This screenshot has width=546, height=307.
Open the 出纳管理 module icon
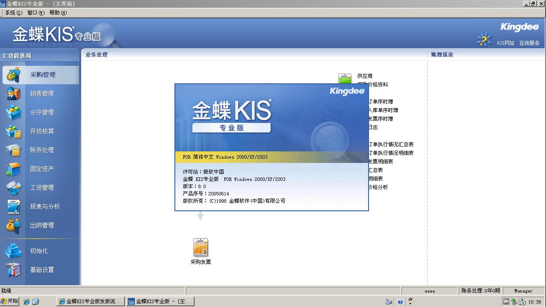pos(13,225)
